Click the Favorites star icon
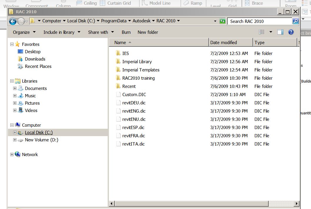The height and width of the screenshot is (209, 311). tap(17, 44)
